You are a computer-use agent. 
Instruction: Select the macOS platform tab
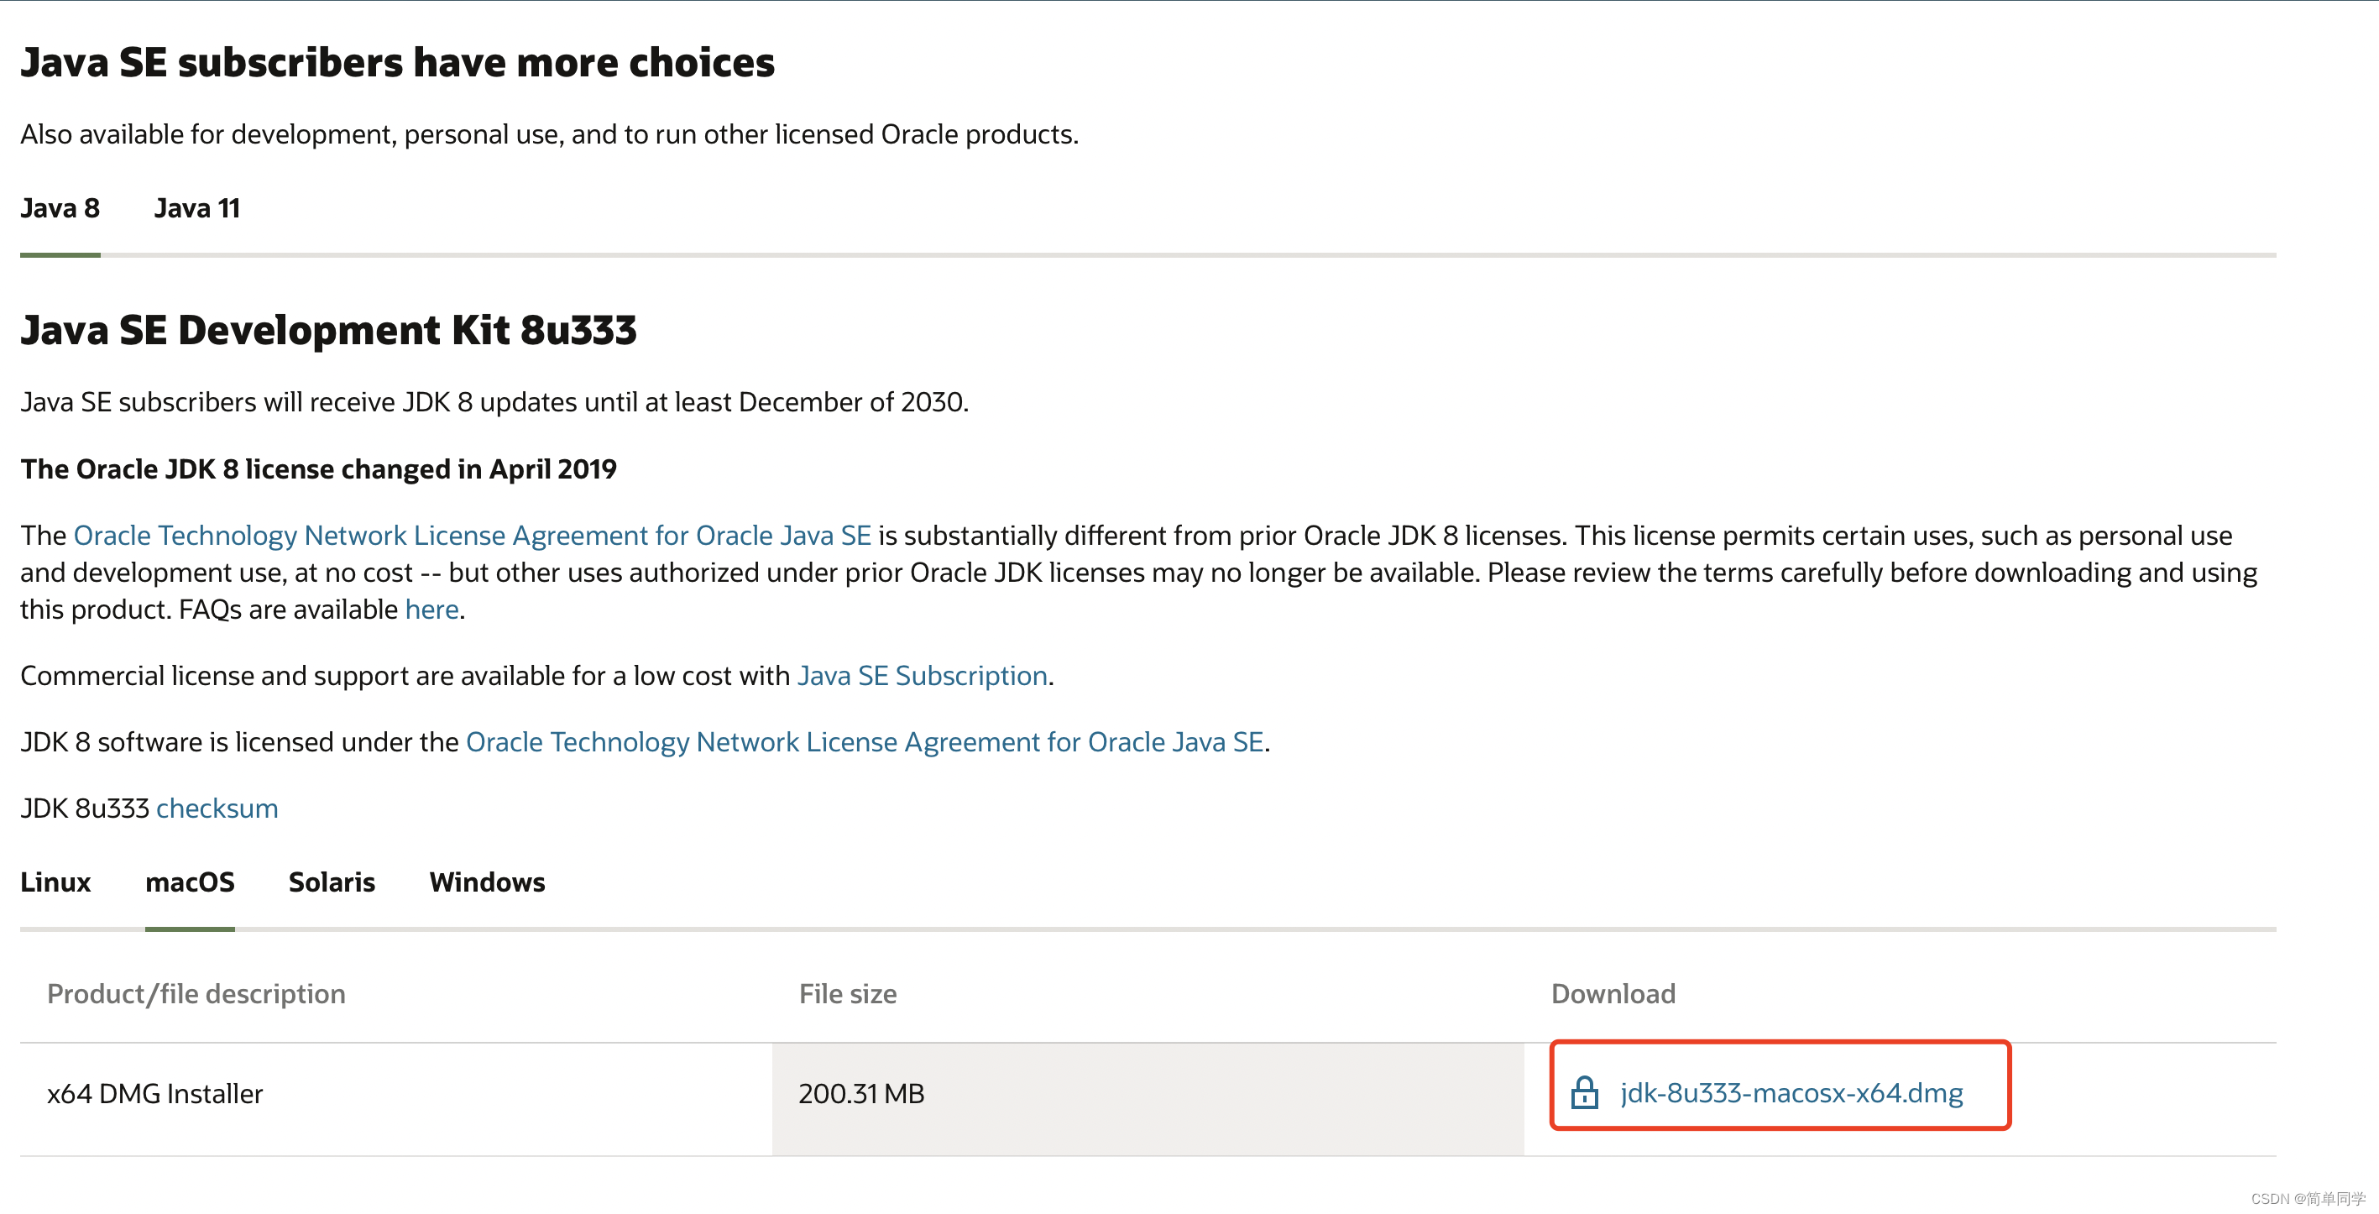tap(190, 882)
